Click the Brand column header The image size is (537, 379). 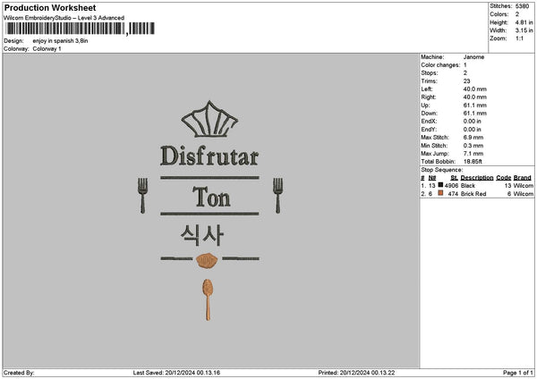pyautogui.click(x=523, y=178)
